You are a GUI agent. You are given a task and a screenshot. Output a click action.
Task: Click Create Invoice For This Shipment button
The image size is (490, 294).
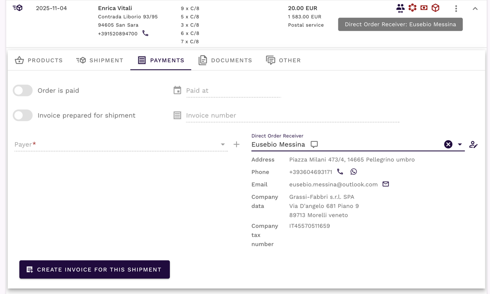click(x=94, y=270)
